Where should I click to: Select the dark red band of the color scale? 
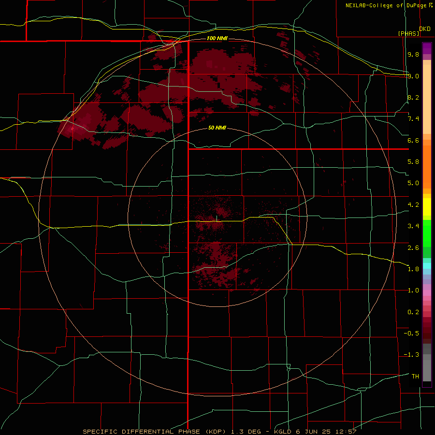click(x=427, y=330)
